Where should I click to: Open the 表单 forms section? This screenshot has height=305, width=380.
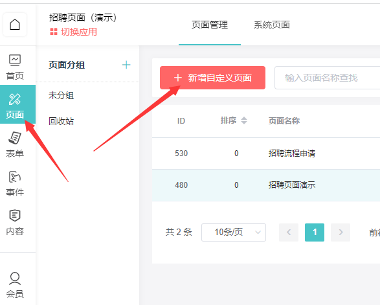click(x=15, y=144)
